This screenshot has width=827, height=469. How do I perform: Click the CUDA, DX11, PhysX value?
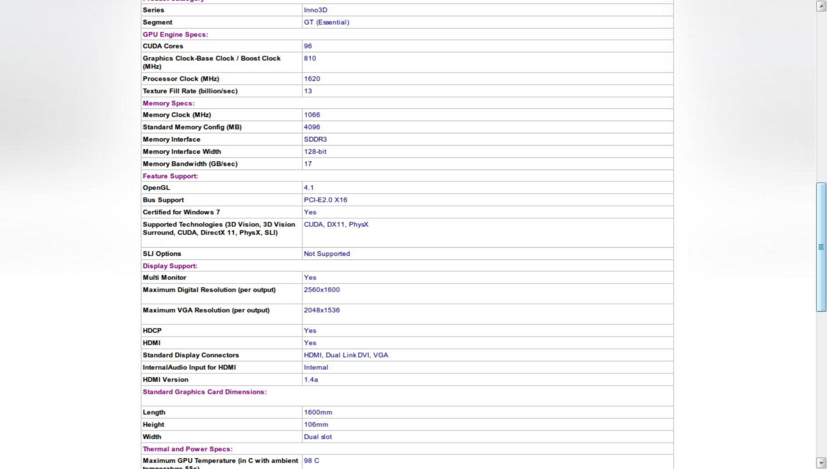pyautogui.click(x=336, y=225)
